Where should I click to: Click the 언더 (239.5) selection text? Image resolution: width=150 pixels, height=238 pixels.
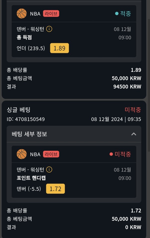point(31,48)
